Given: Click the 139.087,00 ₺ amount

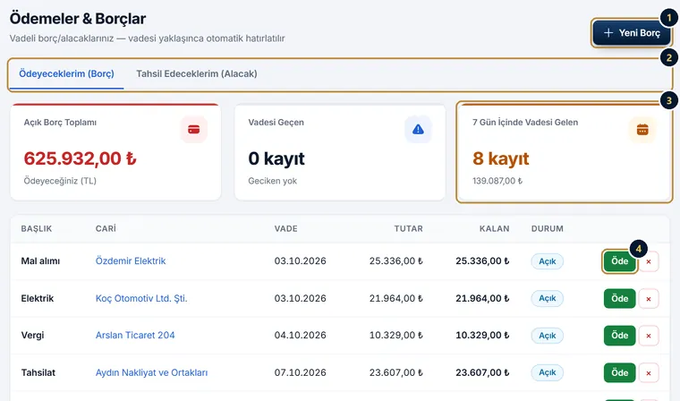Looking at the screenshot, I should coord(497,181).
